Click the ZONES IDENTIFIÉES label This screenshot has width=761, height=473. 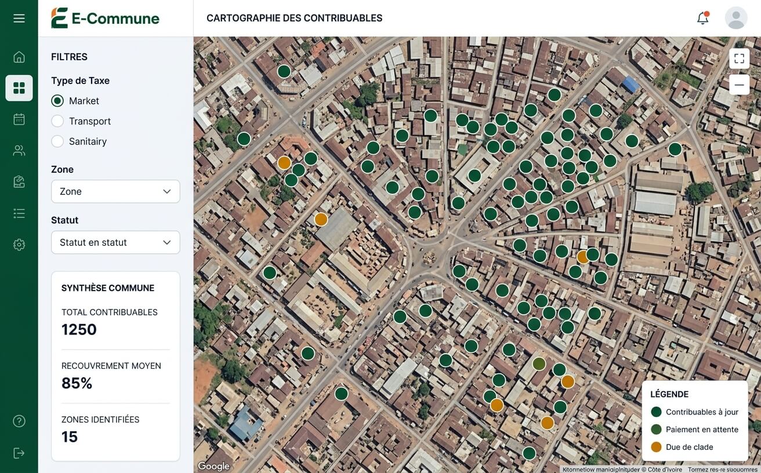click(x=100, y=420)
